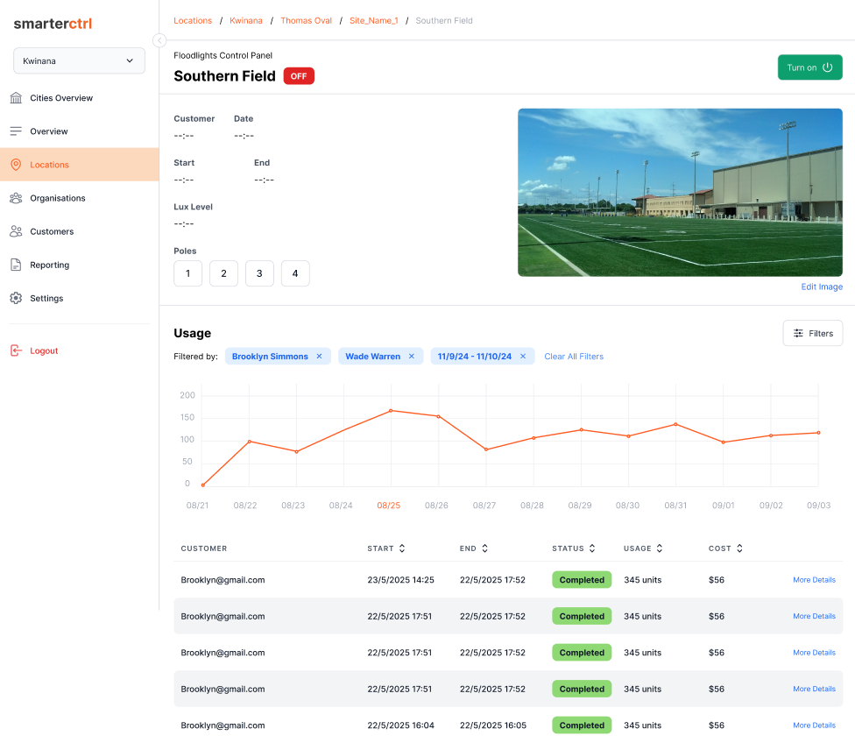This screenshot has height=750, width=855.
Task: Click the 22/5/2025 16:05 end time cell
Action: pyautogui.click(x=493, y=725)
